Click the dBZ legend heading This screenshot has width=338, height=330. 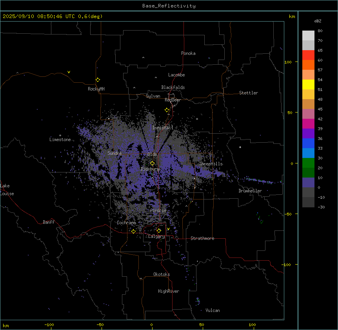click(318, 21)
